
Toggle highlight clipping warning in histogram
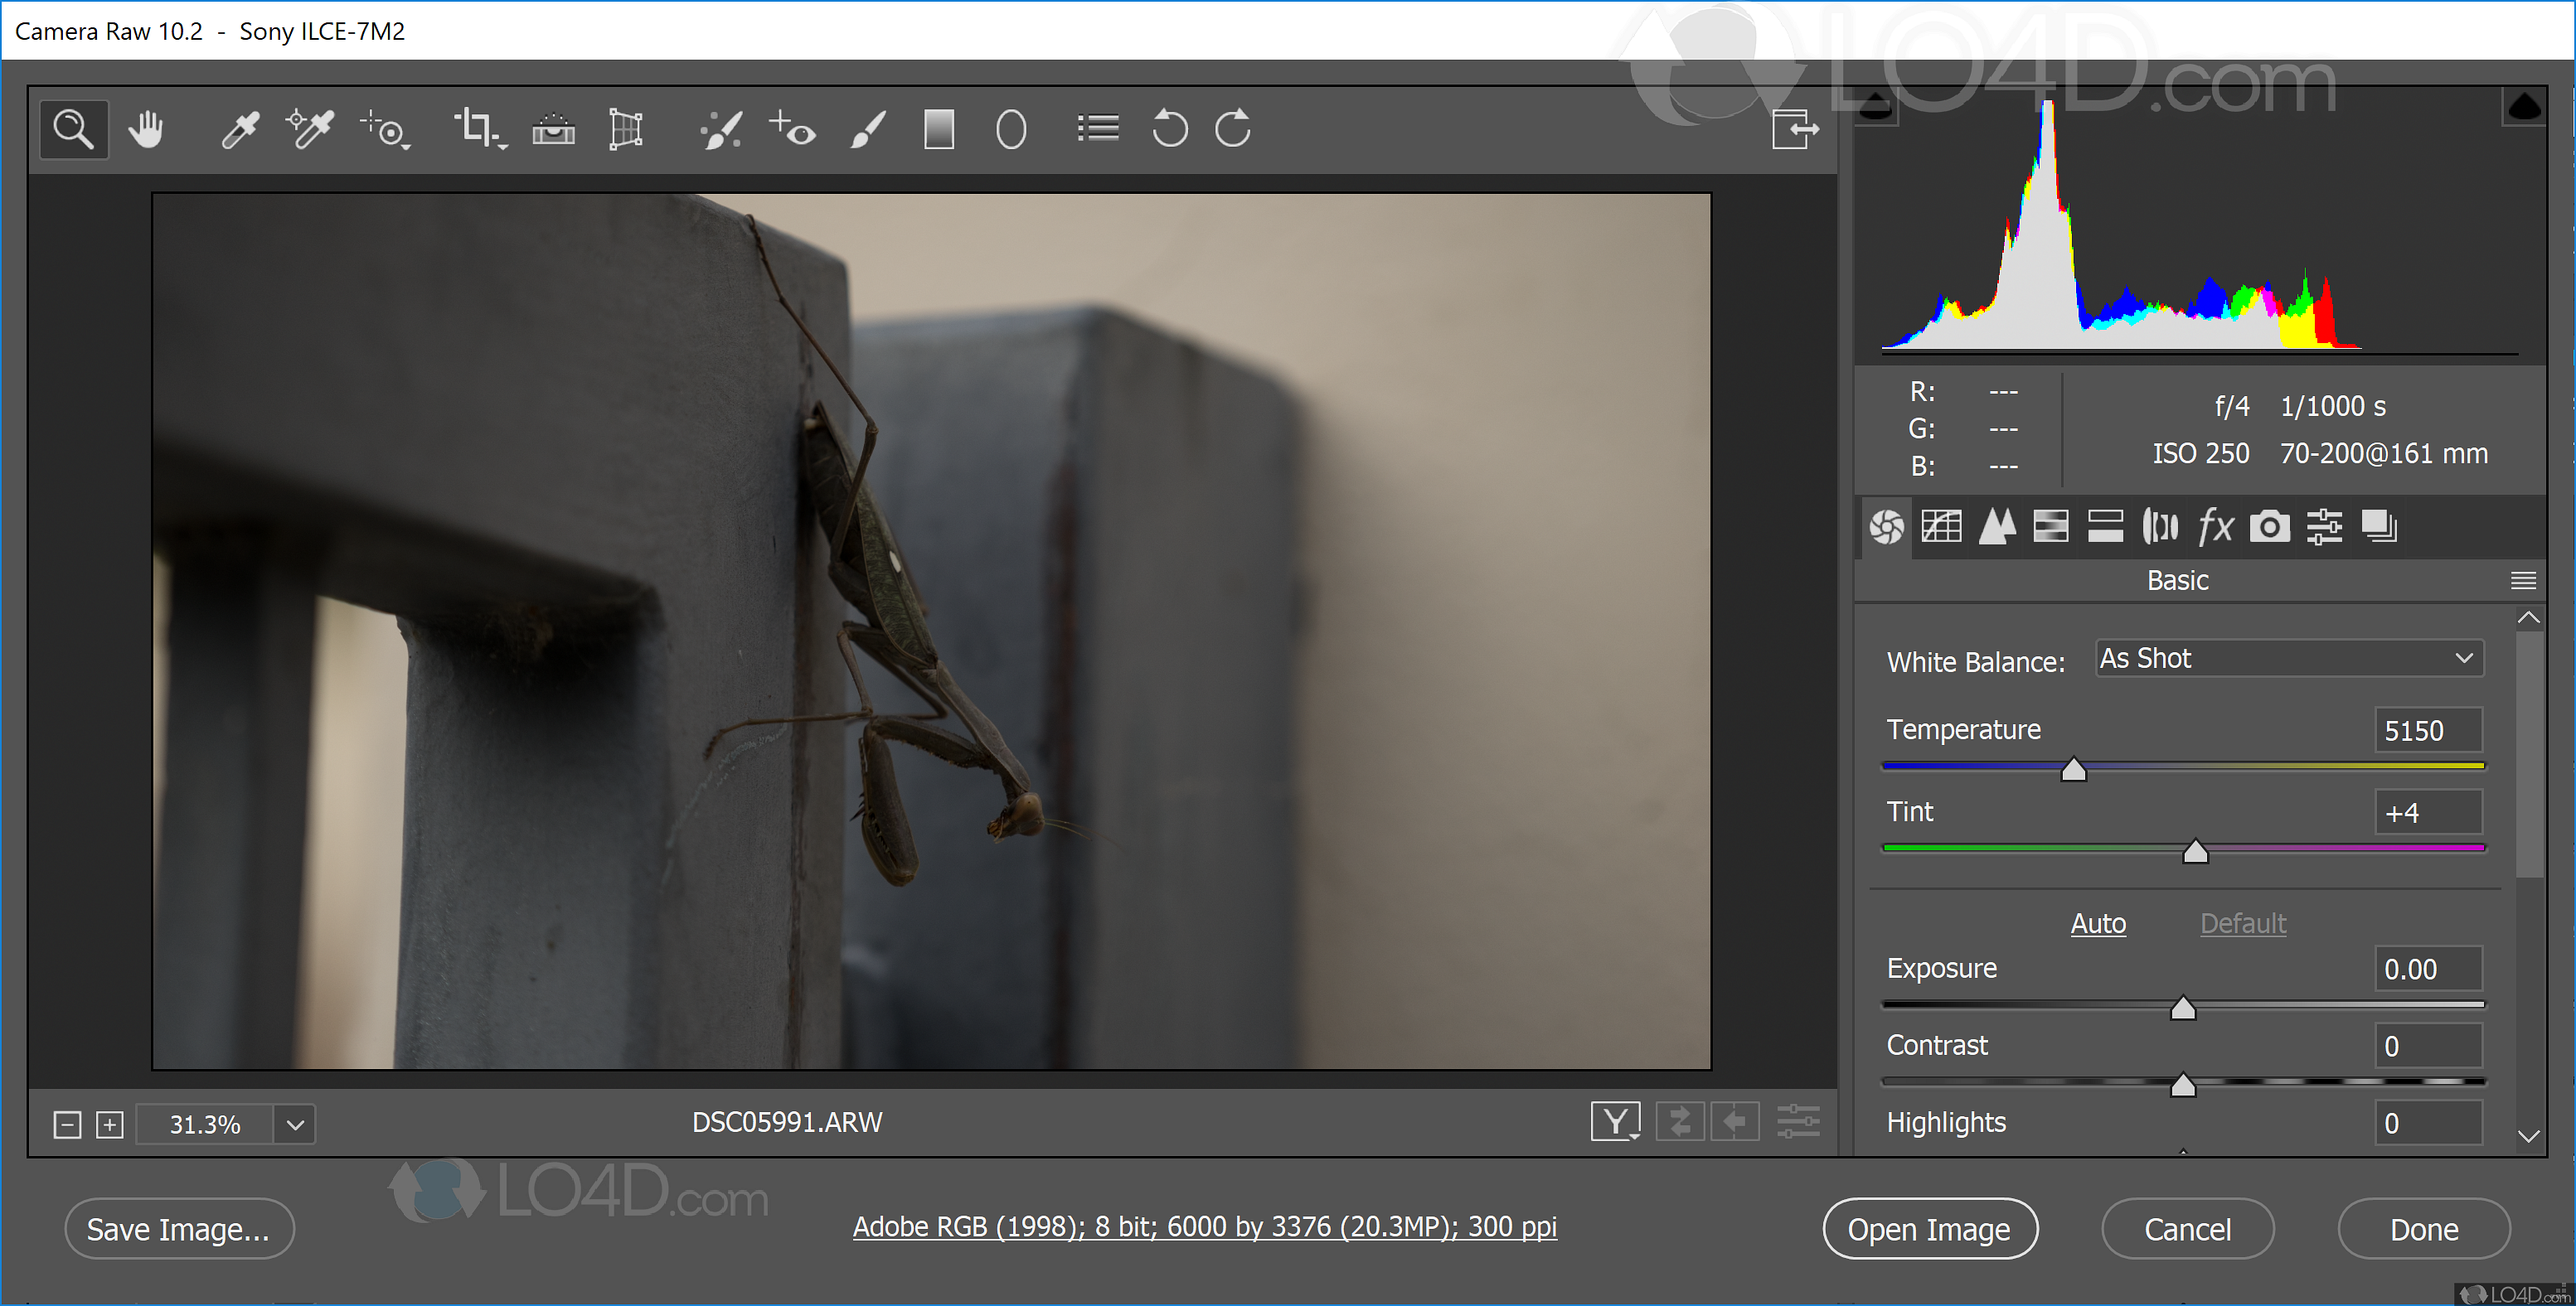click(2523, 106)
